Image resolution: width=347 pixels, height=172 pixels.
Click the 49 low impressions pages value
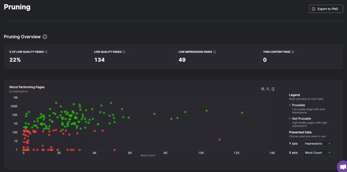(182, 60)
